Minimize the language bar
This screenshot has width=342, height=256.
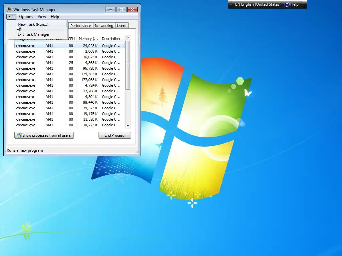(x=304, y=2)
